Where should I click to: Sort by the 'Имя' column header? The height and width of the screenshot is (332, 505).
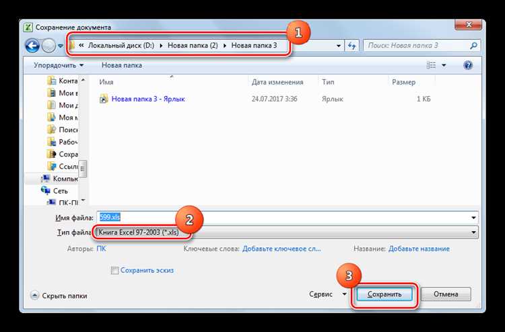pos(106,82)
